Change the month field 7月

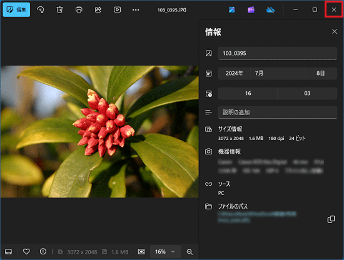278,73
